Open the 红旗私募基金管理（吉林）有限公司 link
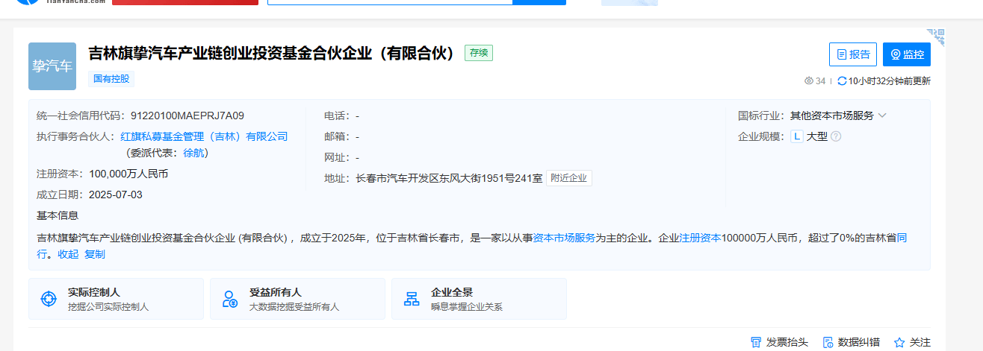The width and height of the screenshot is (983, 351). click(204, 136)
